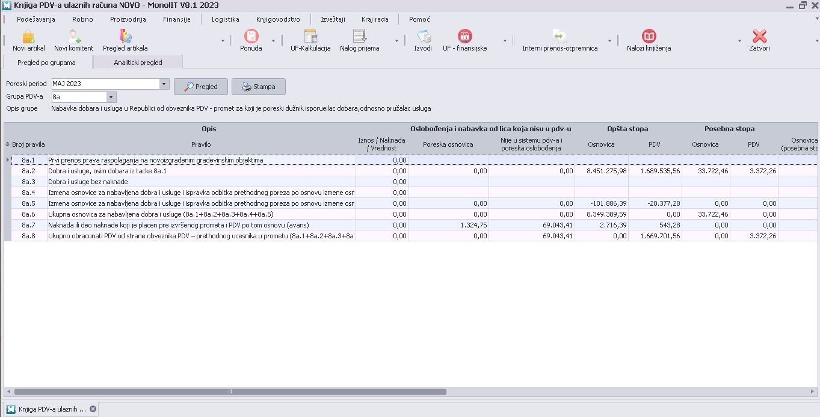
Task: Open the Grupa PDV-a dropdown
Action: [x=111, y=97]
